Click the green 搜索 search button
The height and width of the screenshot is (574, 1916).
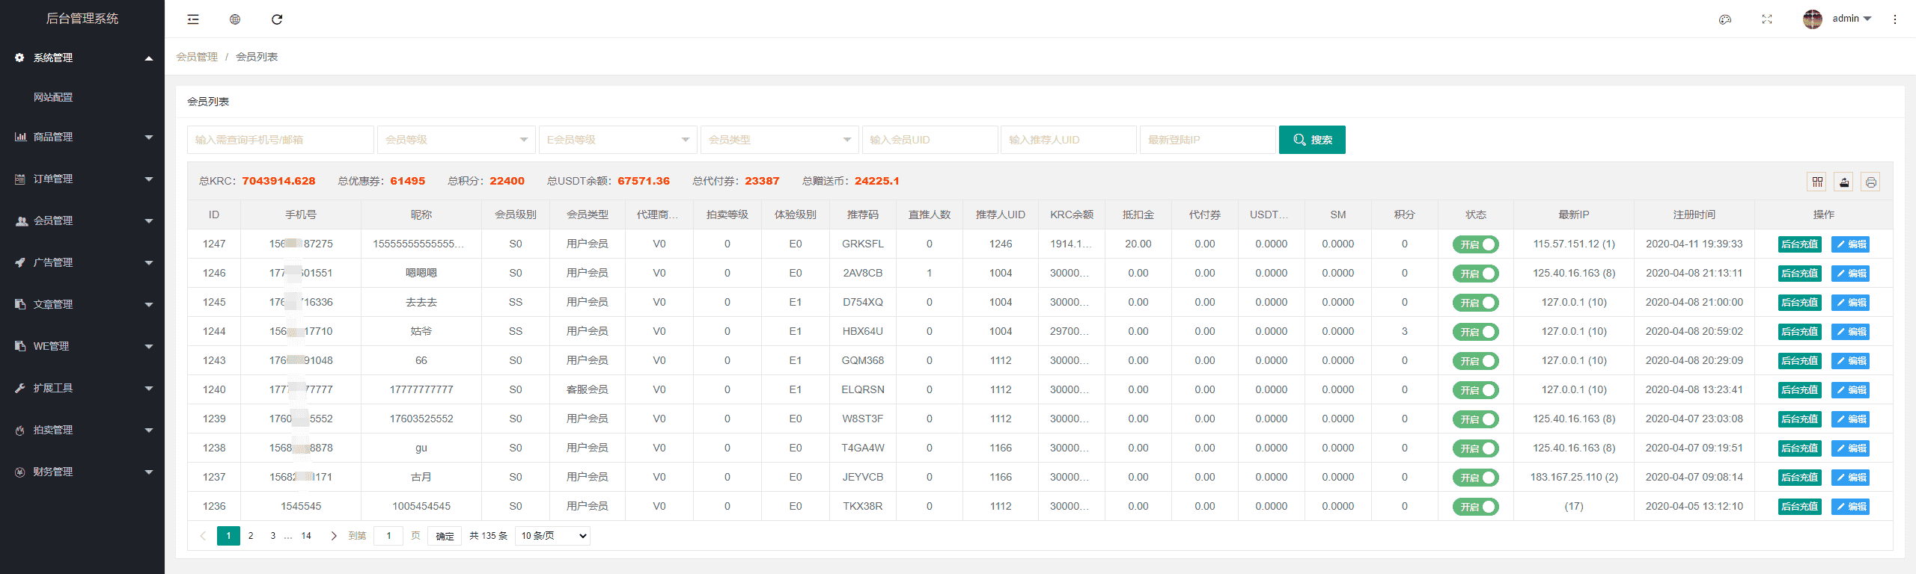click(x=1312, y=140)
